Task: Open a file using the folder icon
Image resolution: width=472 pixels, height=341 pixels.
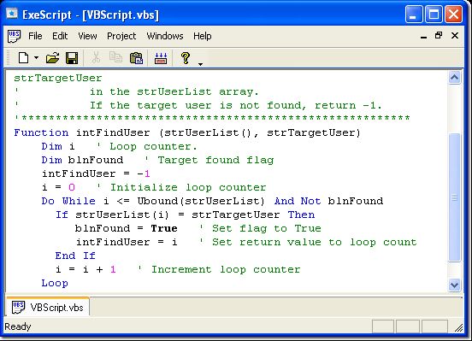Action: [52, 58]
